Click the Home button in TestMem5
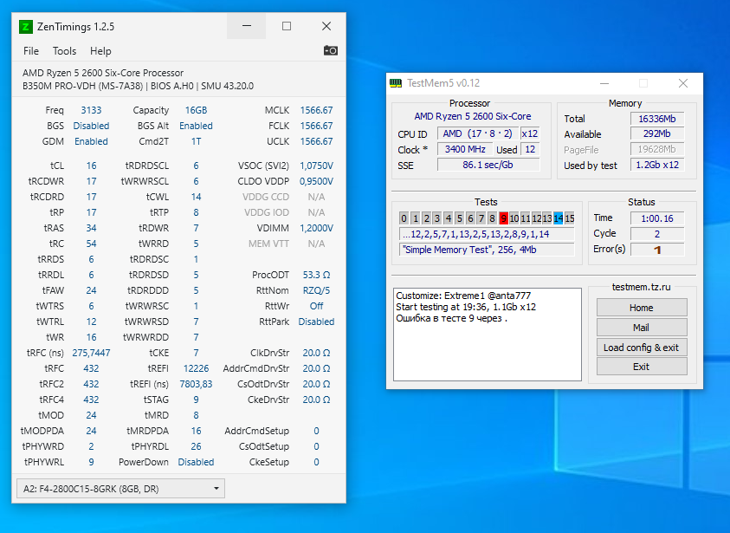This screenshot has height=533, width=730. [x=642, y=308]
